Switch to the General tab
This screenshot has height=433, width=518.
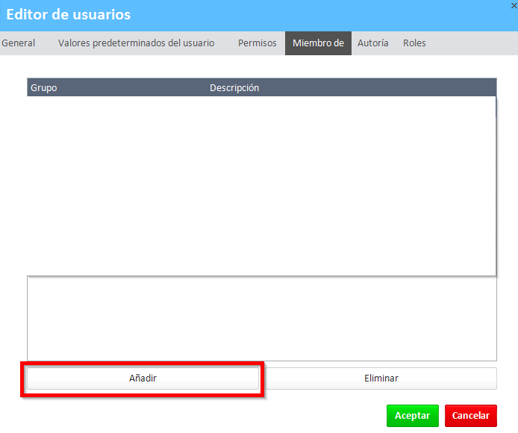pyautogui.click(x=19, y=43)
